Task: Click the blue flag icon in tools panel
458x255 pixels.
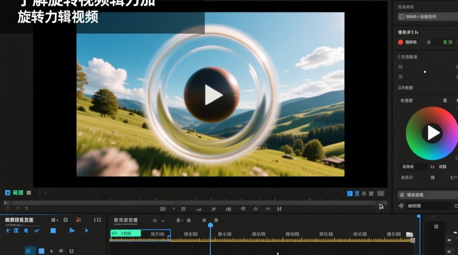Action: (x=72, y=231)
